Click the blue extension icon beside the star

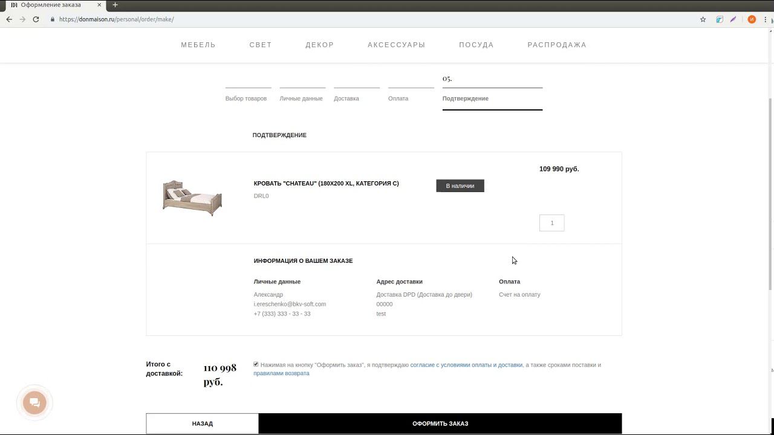(720, 19)
